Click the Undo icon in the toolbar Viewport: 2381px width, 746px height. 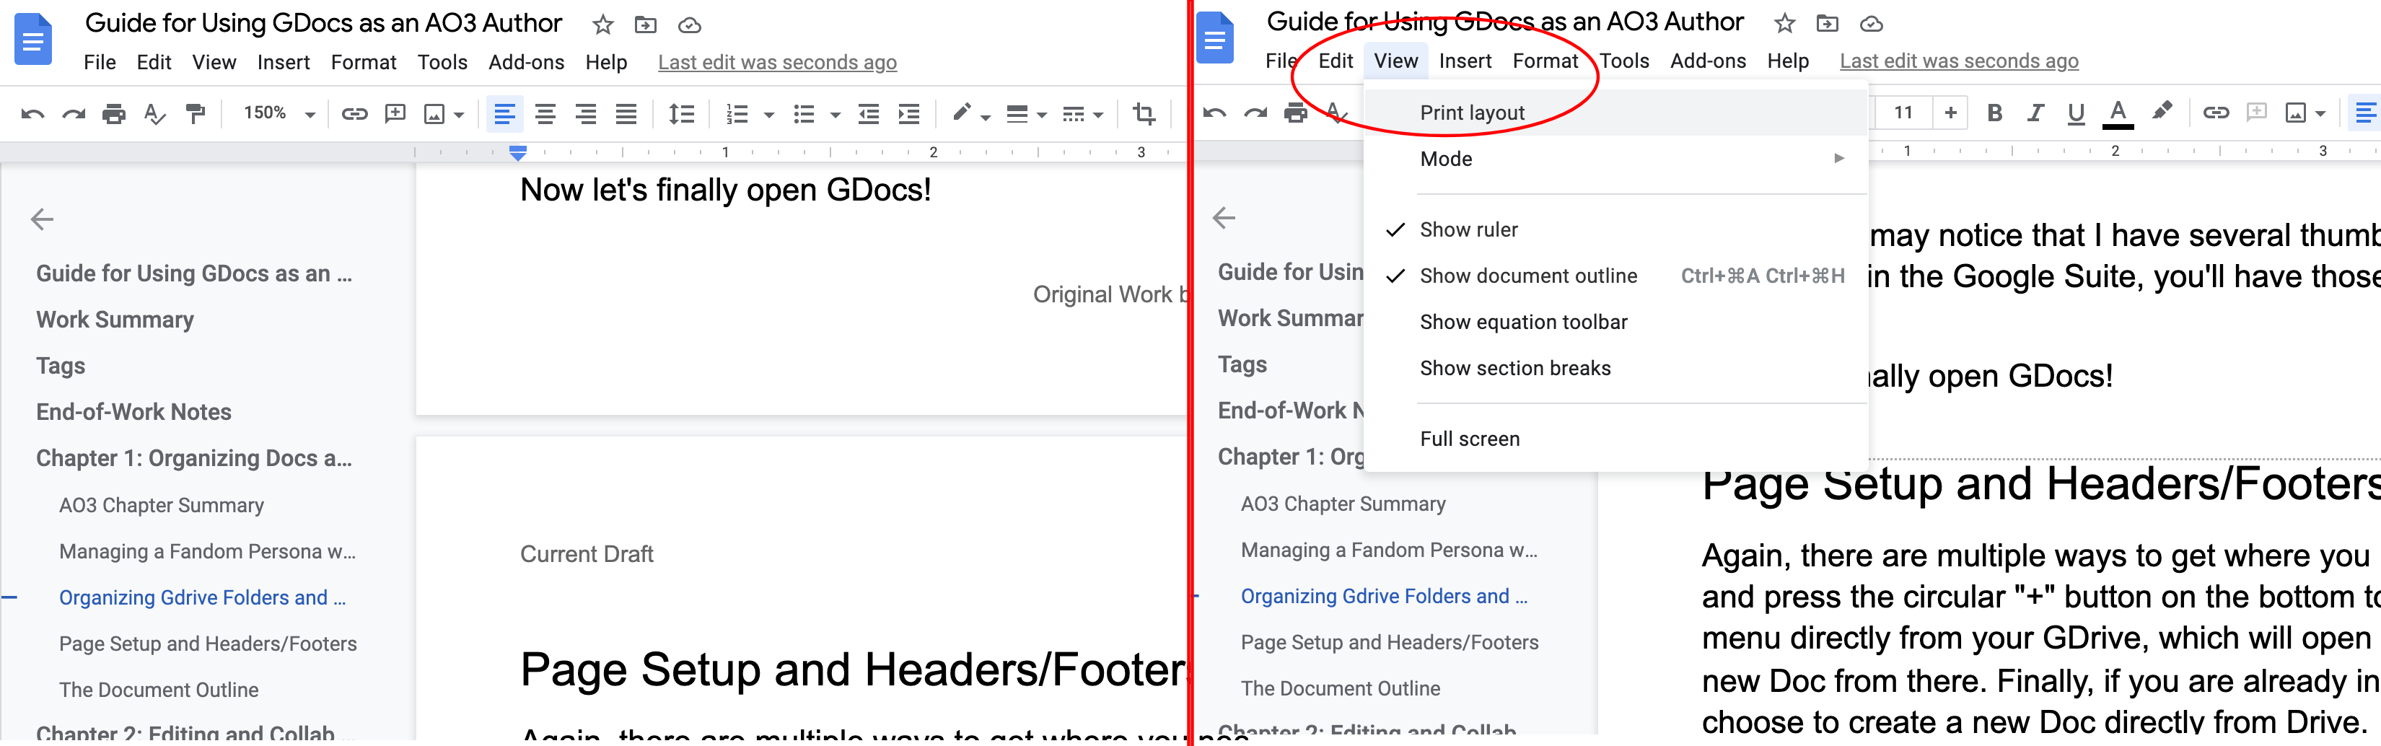(x=34, y=113)
